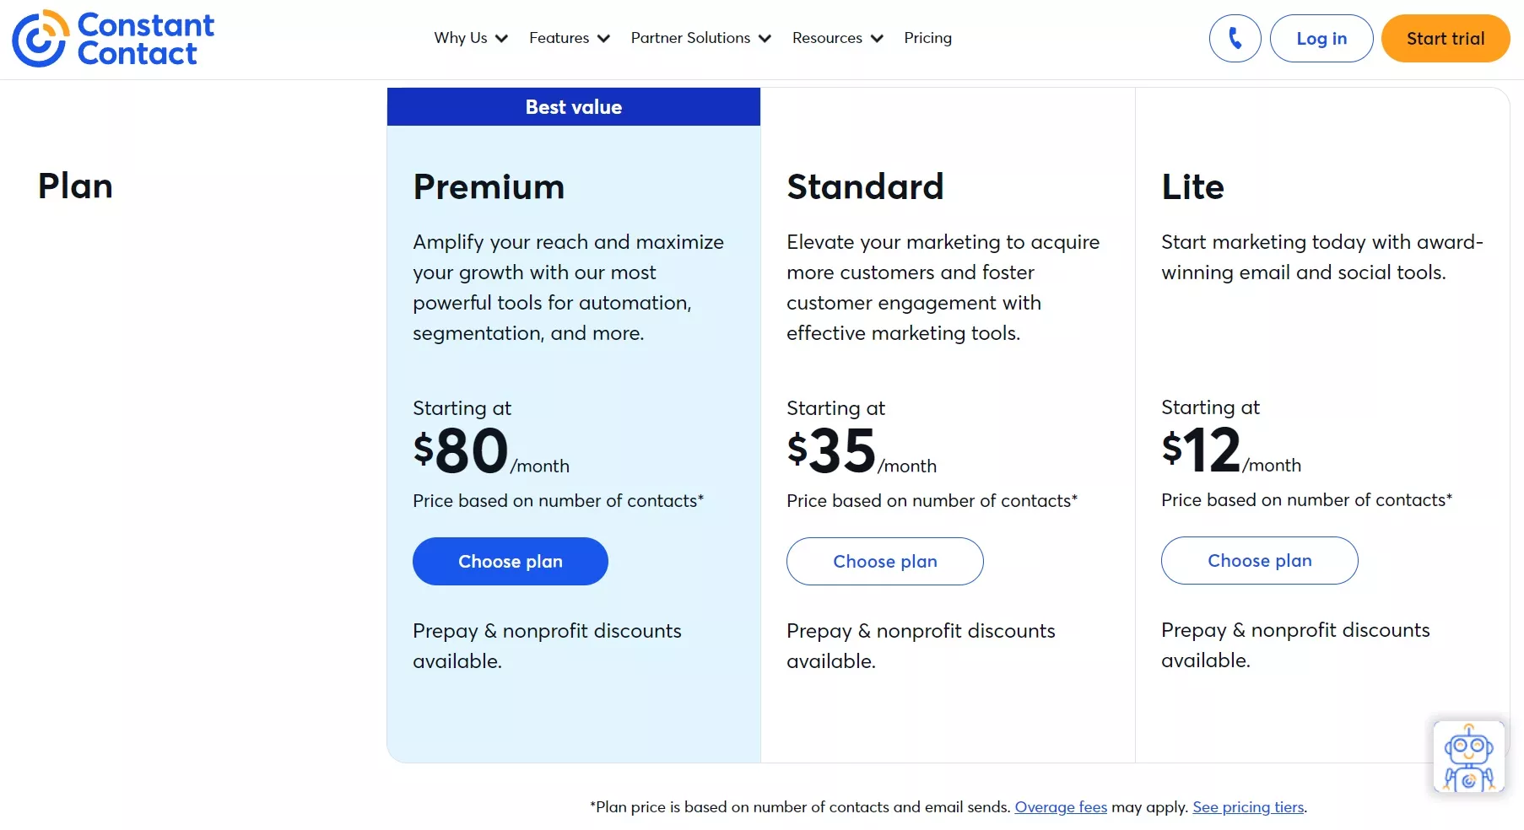Choose the Standard plan
1524x830 pixels.
[x=884, y=561]
